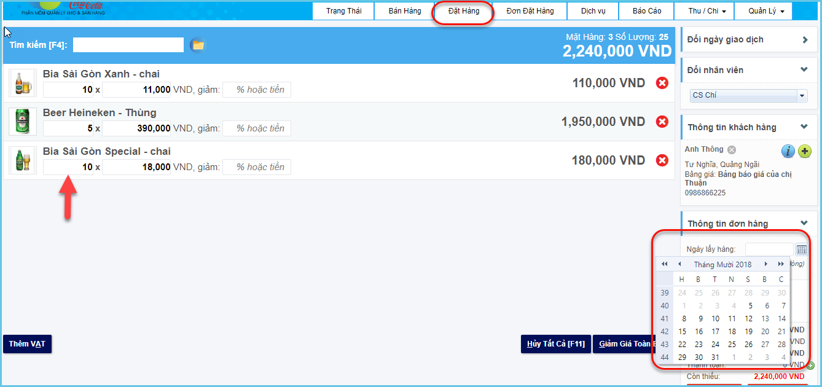Remove Bia Sài Gòn Xanh item
This screenshot has width=822, height=387.
tap(662, 83)
